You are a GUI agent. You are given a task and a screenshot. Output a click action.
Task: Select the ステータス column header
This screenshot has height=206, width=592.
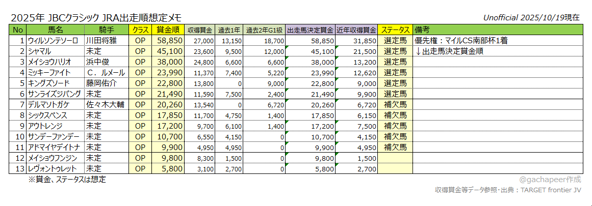click(395, 30)
